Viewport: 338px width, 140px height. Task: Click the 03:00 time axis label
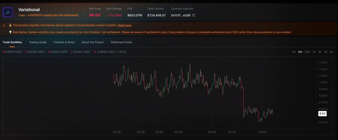pyautogui.click(x=262, y=132)
